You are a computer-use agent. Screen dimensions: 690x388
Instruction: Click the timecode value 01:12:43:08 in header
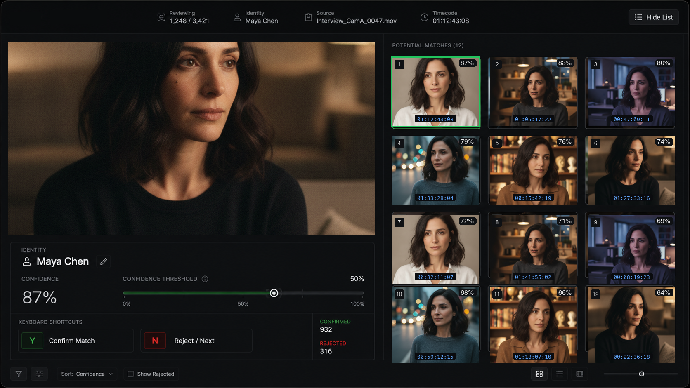coord(451,21)
